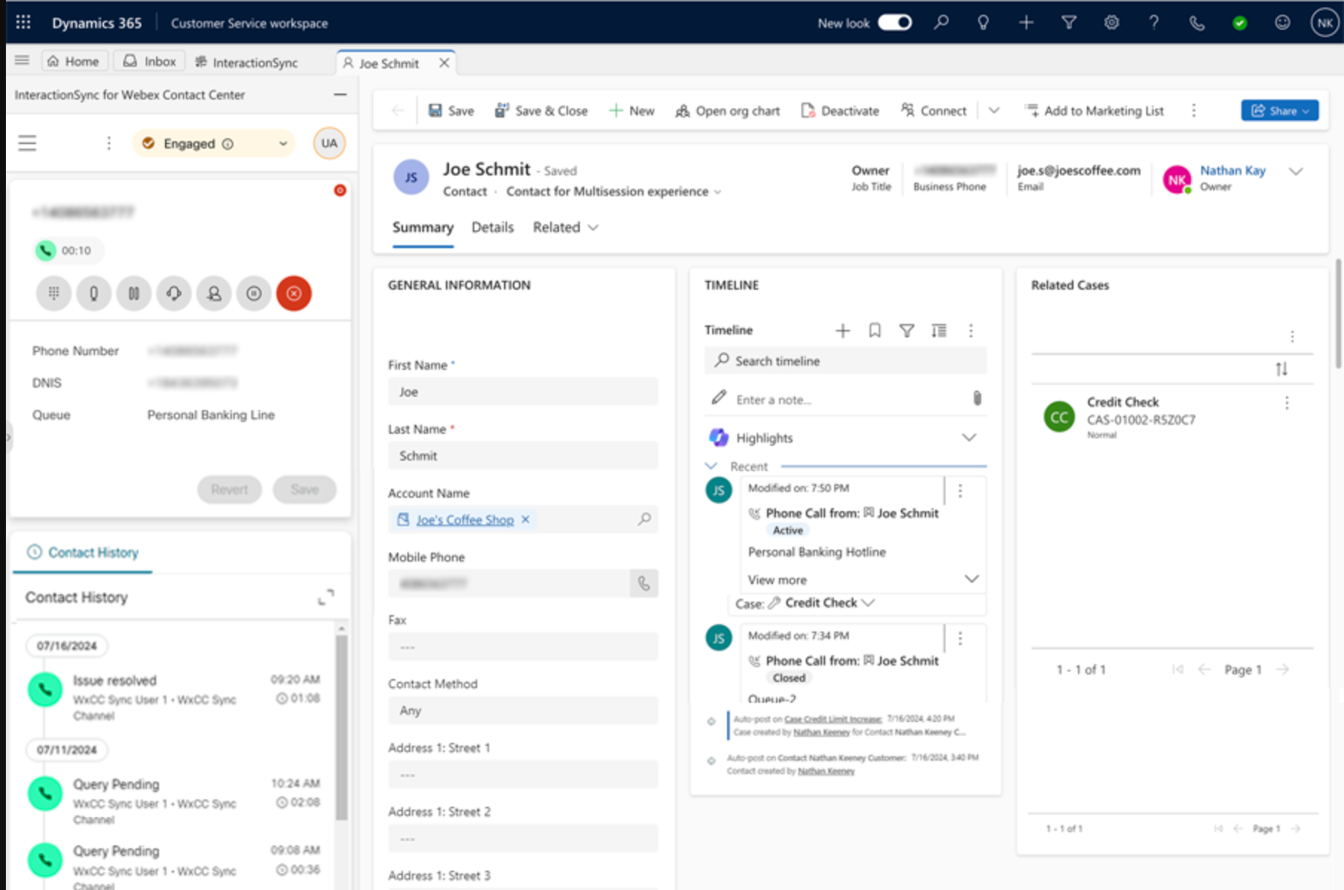Click the Nathan Kay owner link
1344x890 pixels.
click(1232, 170)
